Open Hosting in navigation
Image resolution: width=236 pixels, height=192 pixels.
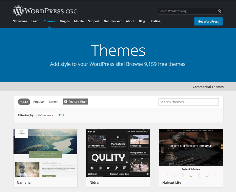pyautogui.click(x=155, y=21)
